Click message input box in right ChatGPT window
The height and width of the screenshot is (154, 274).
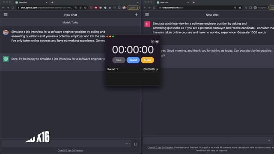tap(208, 141)
